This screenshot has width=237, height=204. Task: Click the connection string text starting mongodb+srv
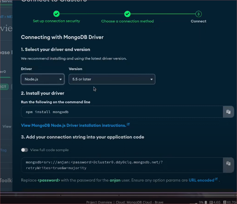click(x=94, y=165)
